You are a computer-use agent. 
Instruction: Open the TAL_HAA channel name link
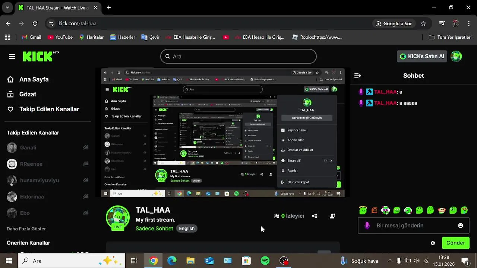pos(153,210)
